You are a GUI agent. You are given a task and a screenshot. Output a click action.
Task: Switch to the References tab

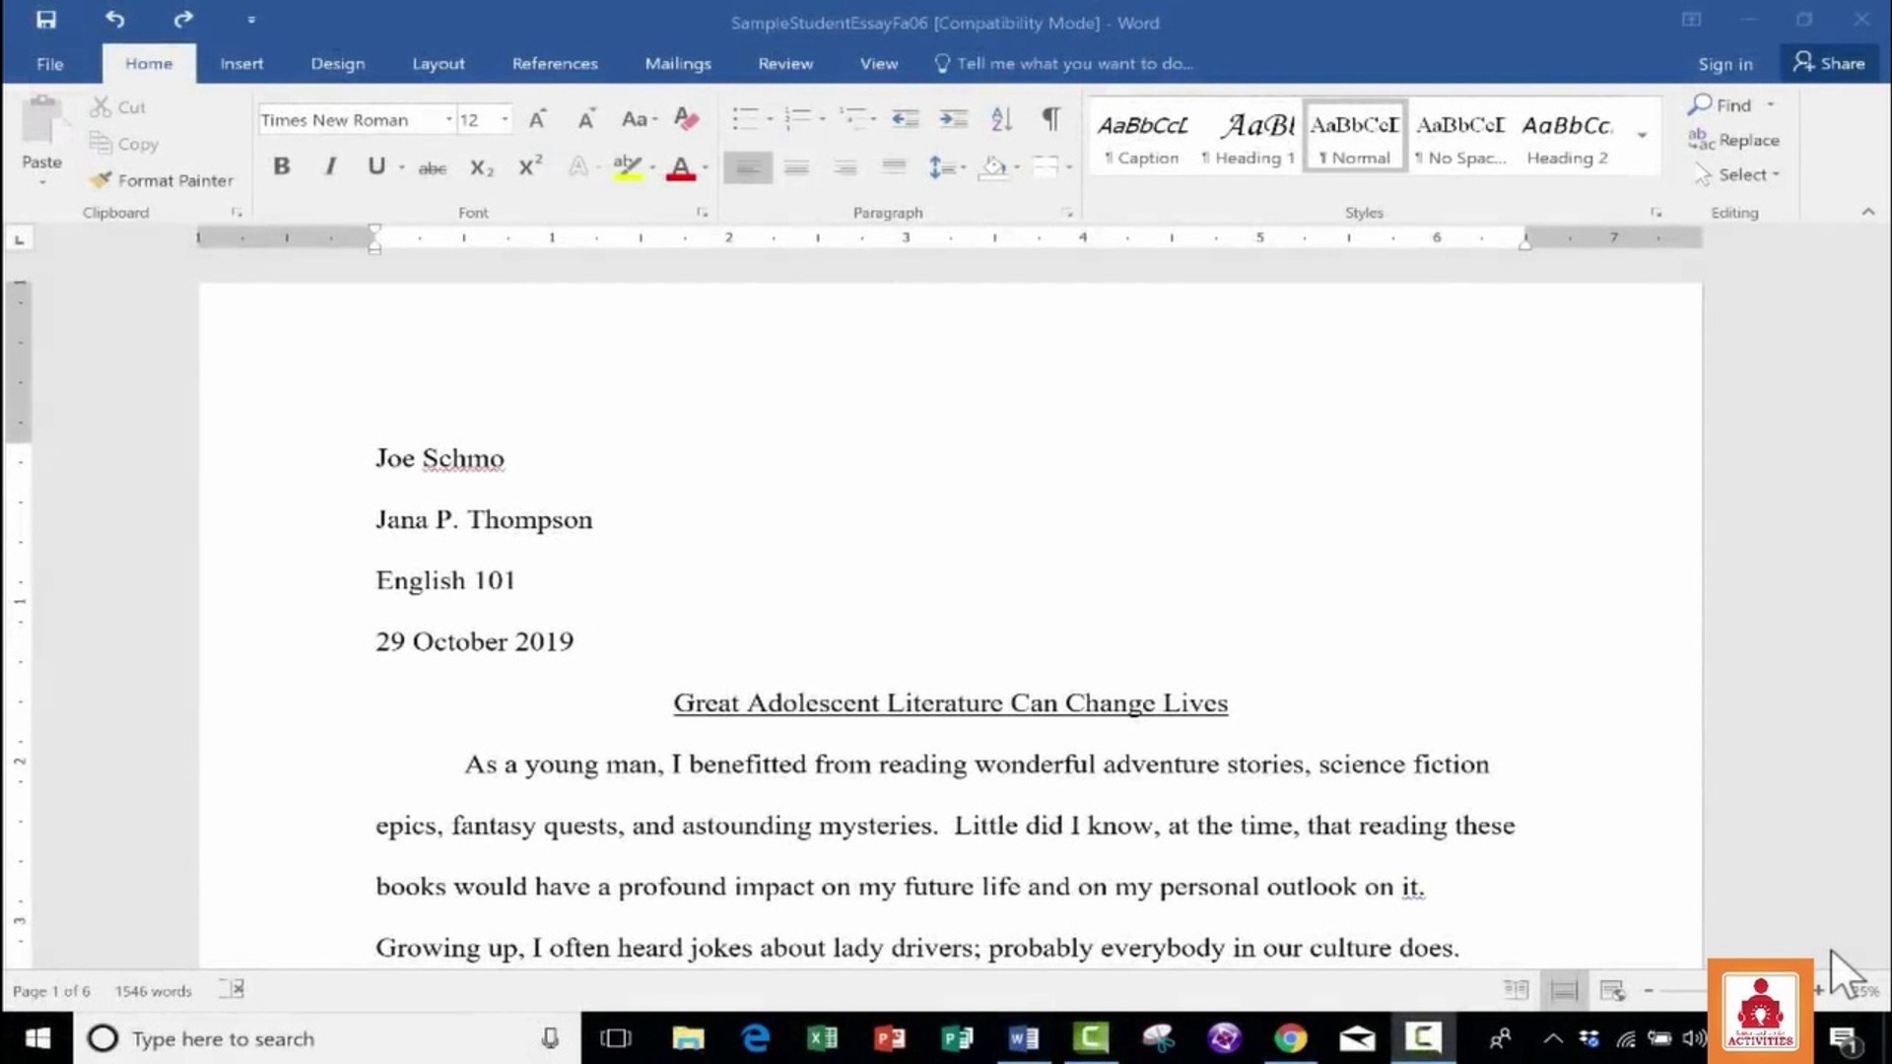555,63
